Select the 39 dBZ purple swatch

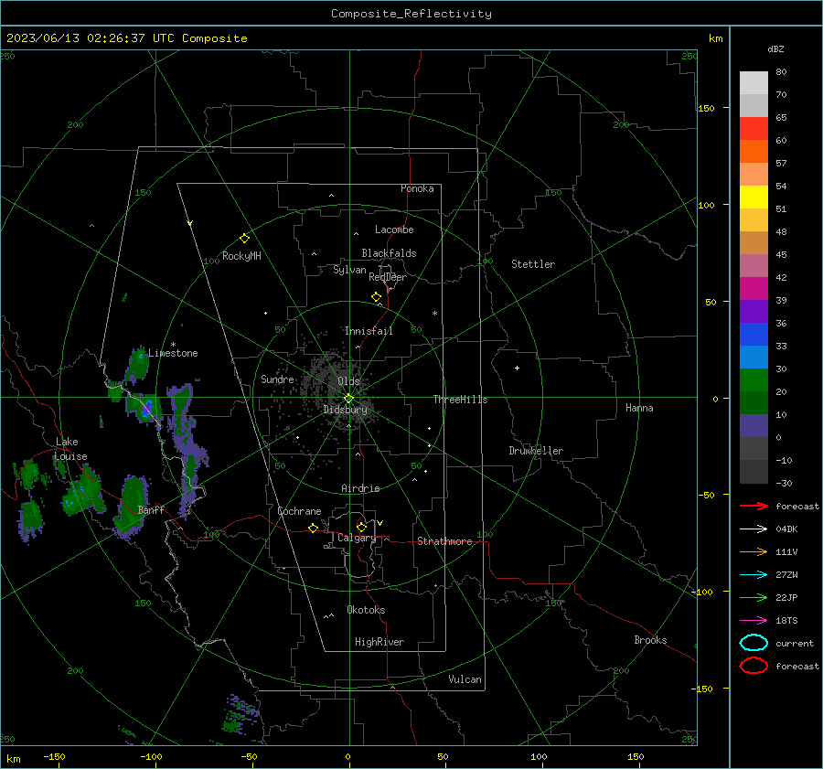pos(754,311)
